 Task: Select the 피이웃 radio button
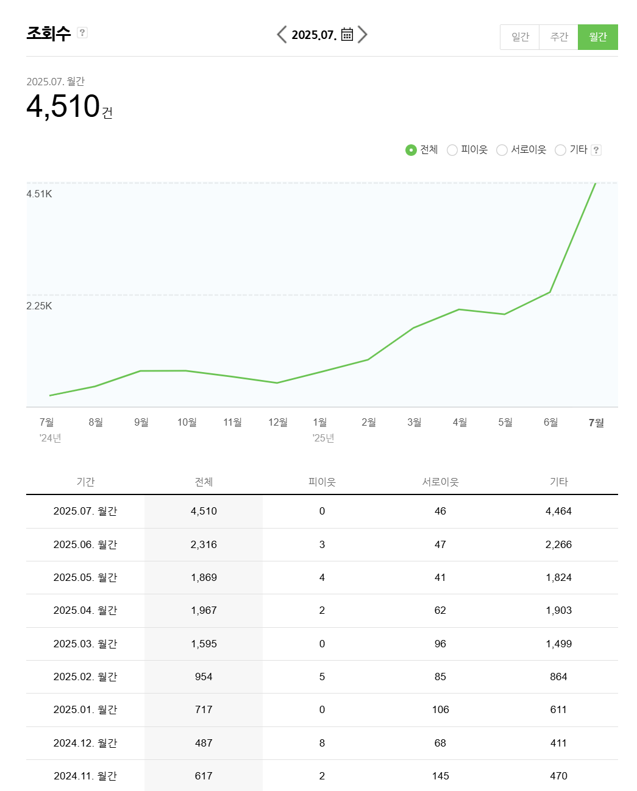click(452, 150)
